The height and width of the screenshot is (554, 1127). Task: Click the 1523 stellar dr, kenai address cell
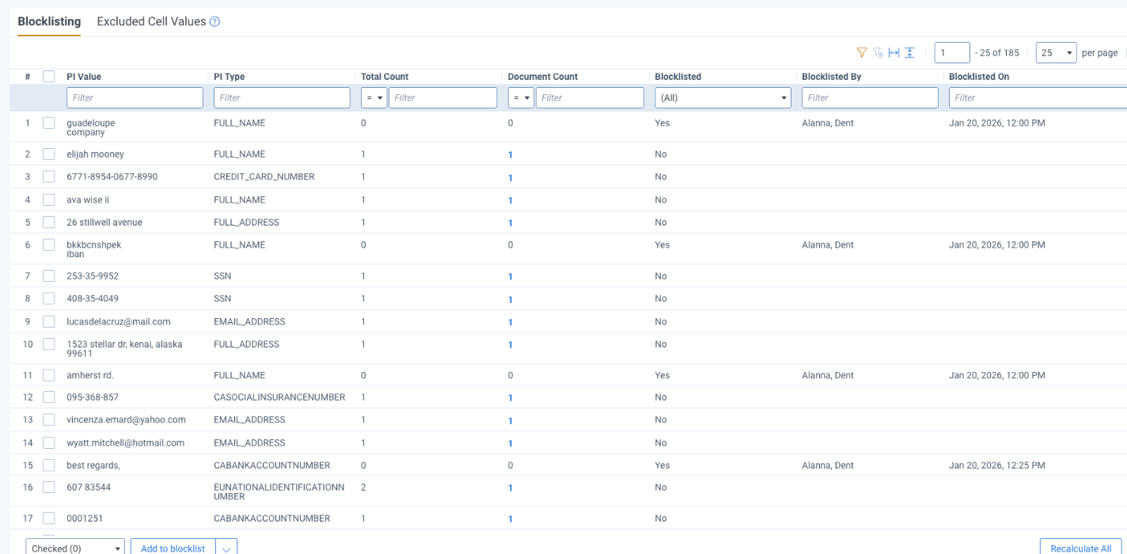[x=124, y=349]
